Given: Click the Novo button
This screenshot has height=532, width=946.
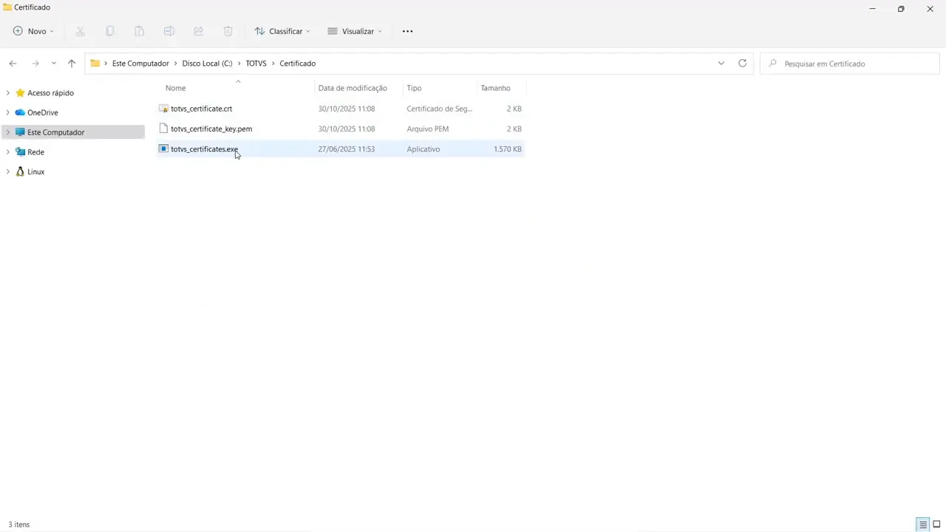Looking at the screenshot, I should click(x=34, y=31).
